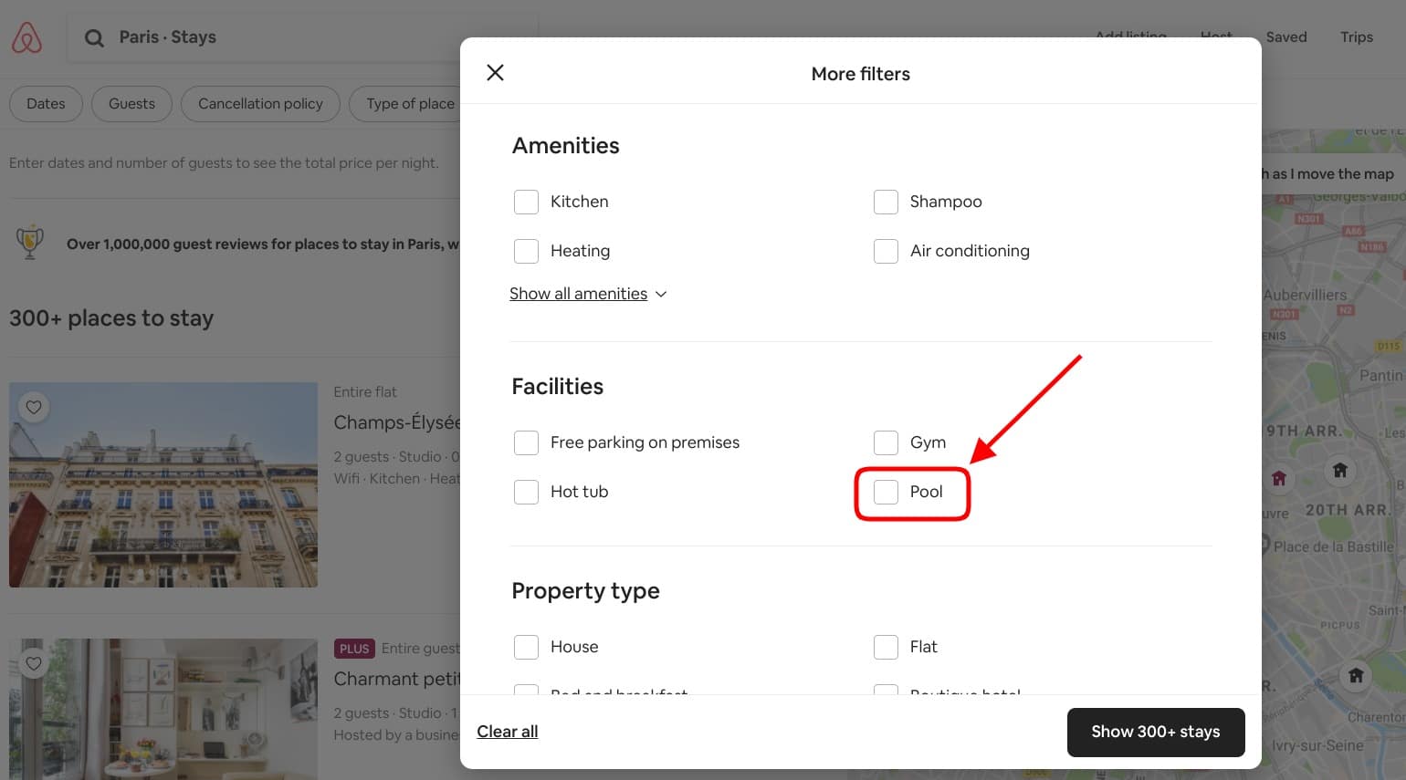The image size is (1406, 780).
Task: Click the home pin near 9th Arr on map
Action: 1279,478
